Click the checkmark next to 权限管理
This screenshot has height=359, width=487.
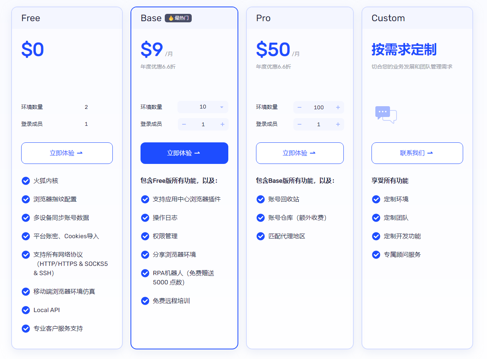coord(145,236)
